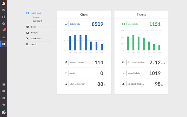Open the Chats section from the sidebar

4,10
